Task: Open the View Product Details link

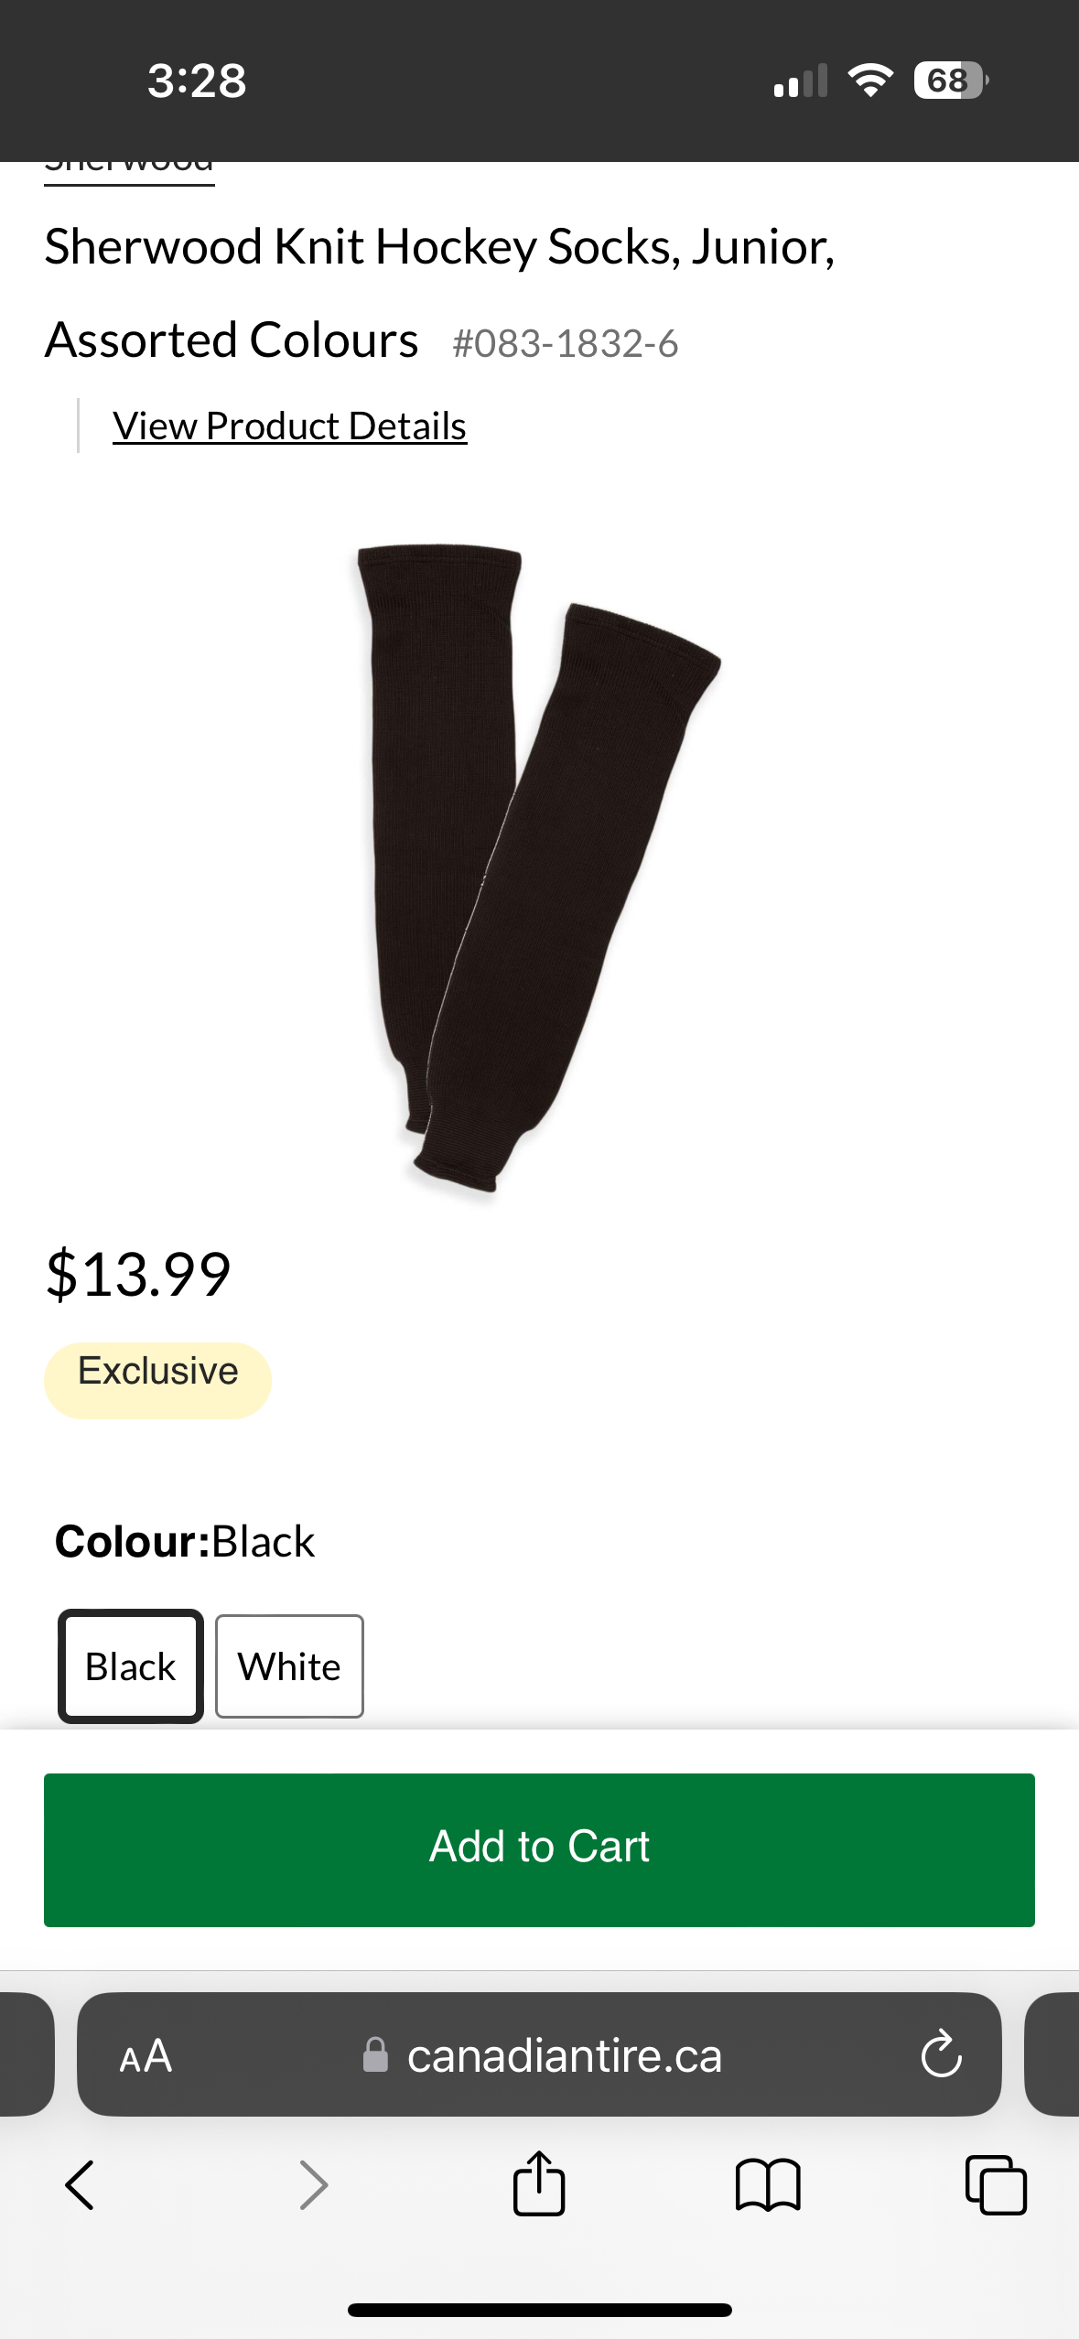Action: click(290, 426)
